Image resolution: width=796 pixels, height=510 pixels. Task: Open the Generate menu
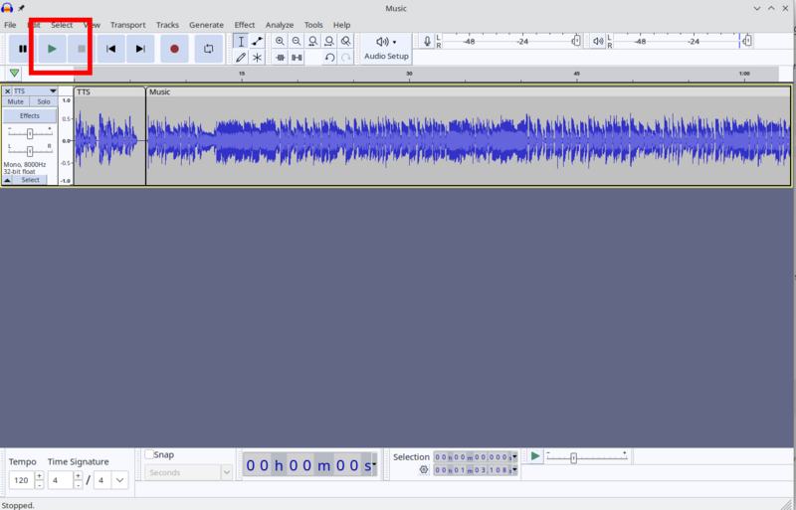[x=206, y=25]
